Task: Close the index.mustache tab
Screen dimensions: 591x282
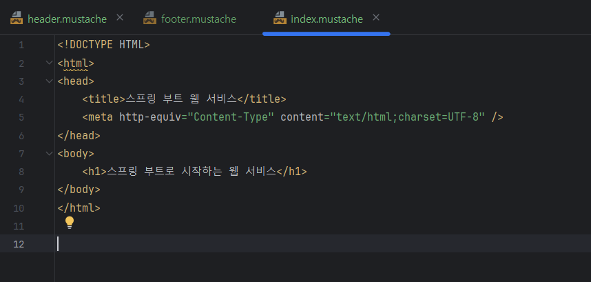Action: coord(376,18)
